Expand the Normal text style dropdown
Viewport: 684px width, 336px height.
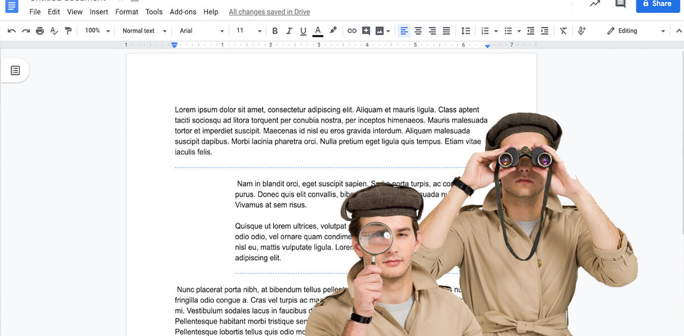pos(144,31)
